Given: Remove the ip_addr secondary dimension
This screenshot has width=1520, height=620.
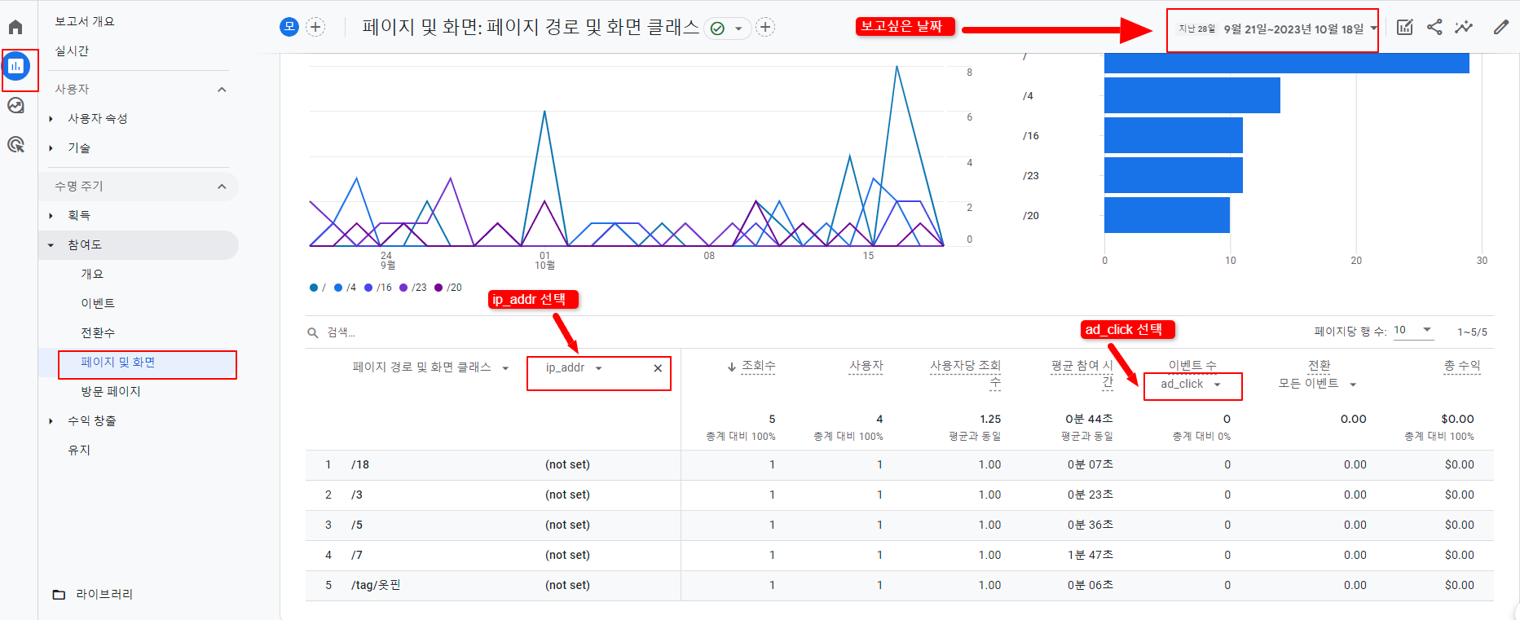Looking at the screenshot, I should [x=658, y=368].
